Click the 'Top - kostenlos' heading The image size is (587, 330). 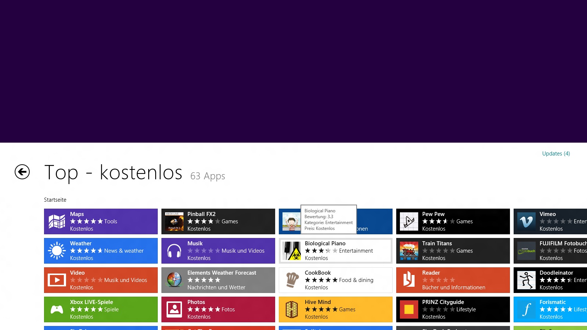(113, 172)
